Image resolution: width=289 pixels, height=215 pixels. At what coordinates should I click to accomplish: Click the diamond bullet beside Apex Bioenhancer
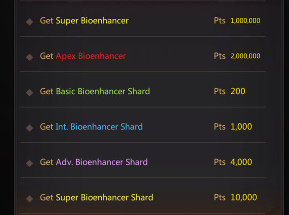(29, 57)
